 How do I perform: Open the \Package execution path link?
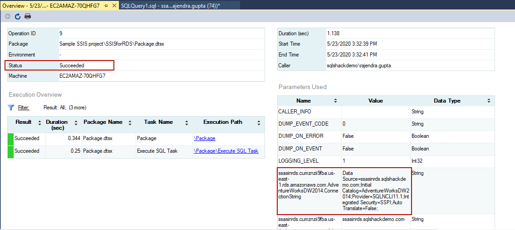[x=205, y=138]
